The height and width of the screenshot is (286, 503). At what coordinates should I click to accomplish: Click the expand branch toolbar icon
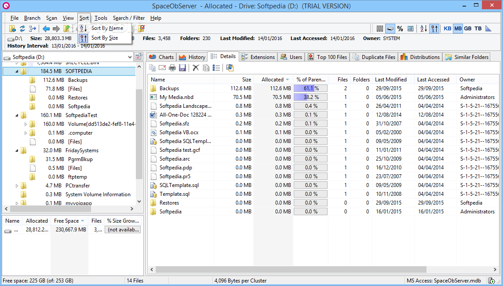click(33, 29)
